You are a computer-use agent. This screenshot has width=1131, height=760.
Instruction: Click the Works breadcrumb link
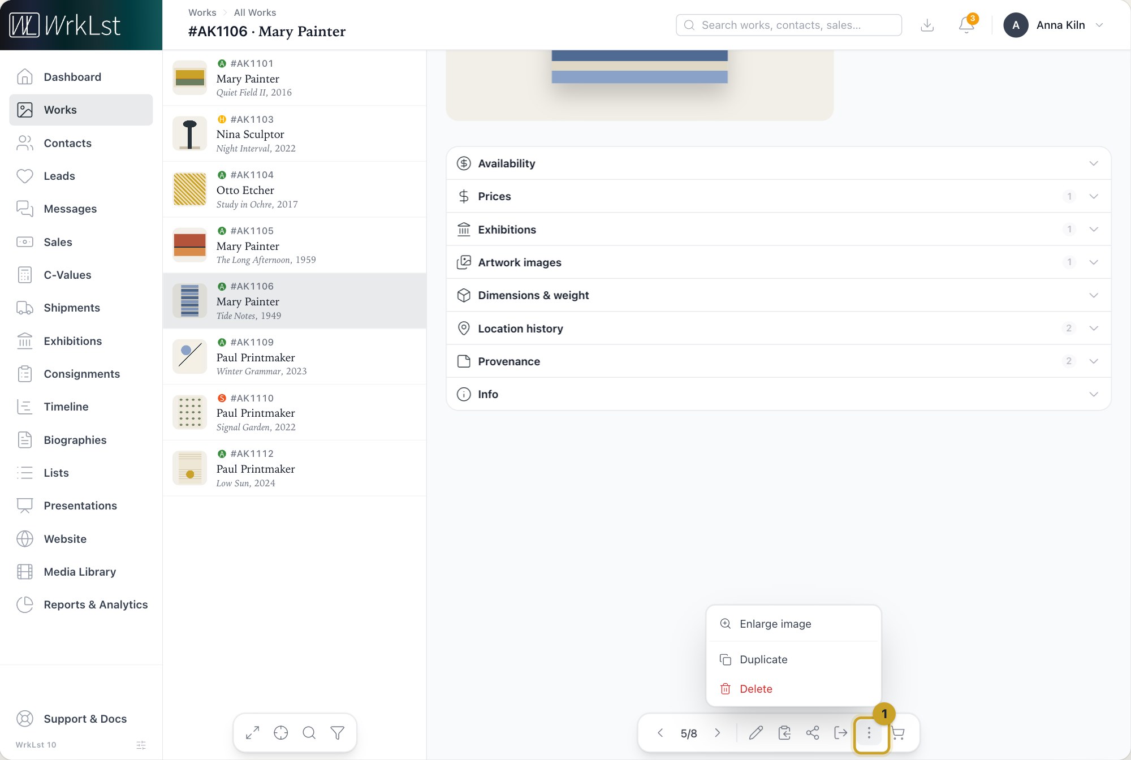202,12
